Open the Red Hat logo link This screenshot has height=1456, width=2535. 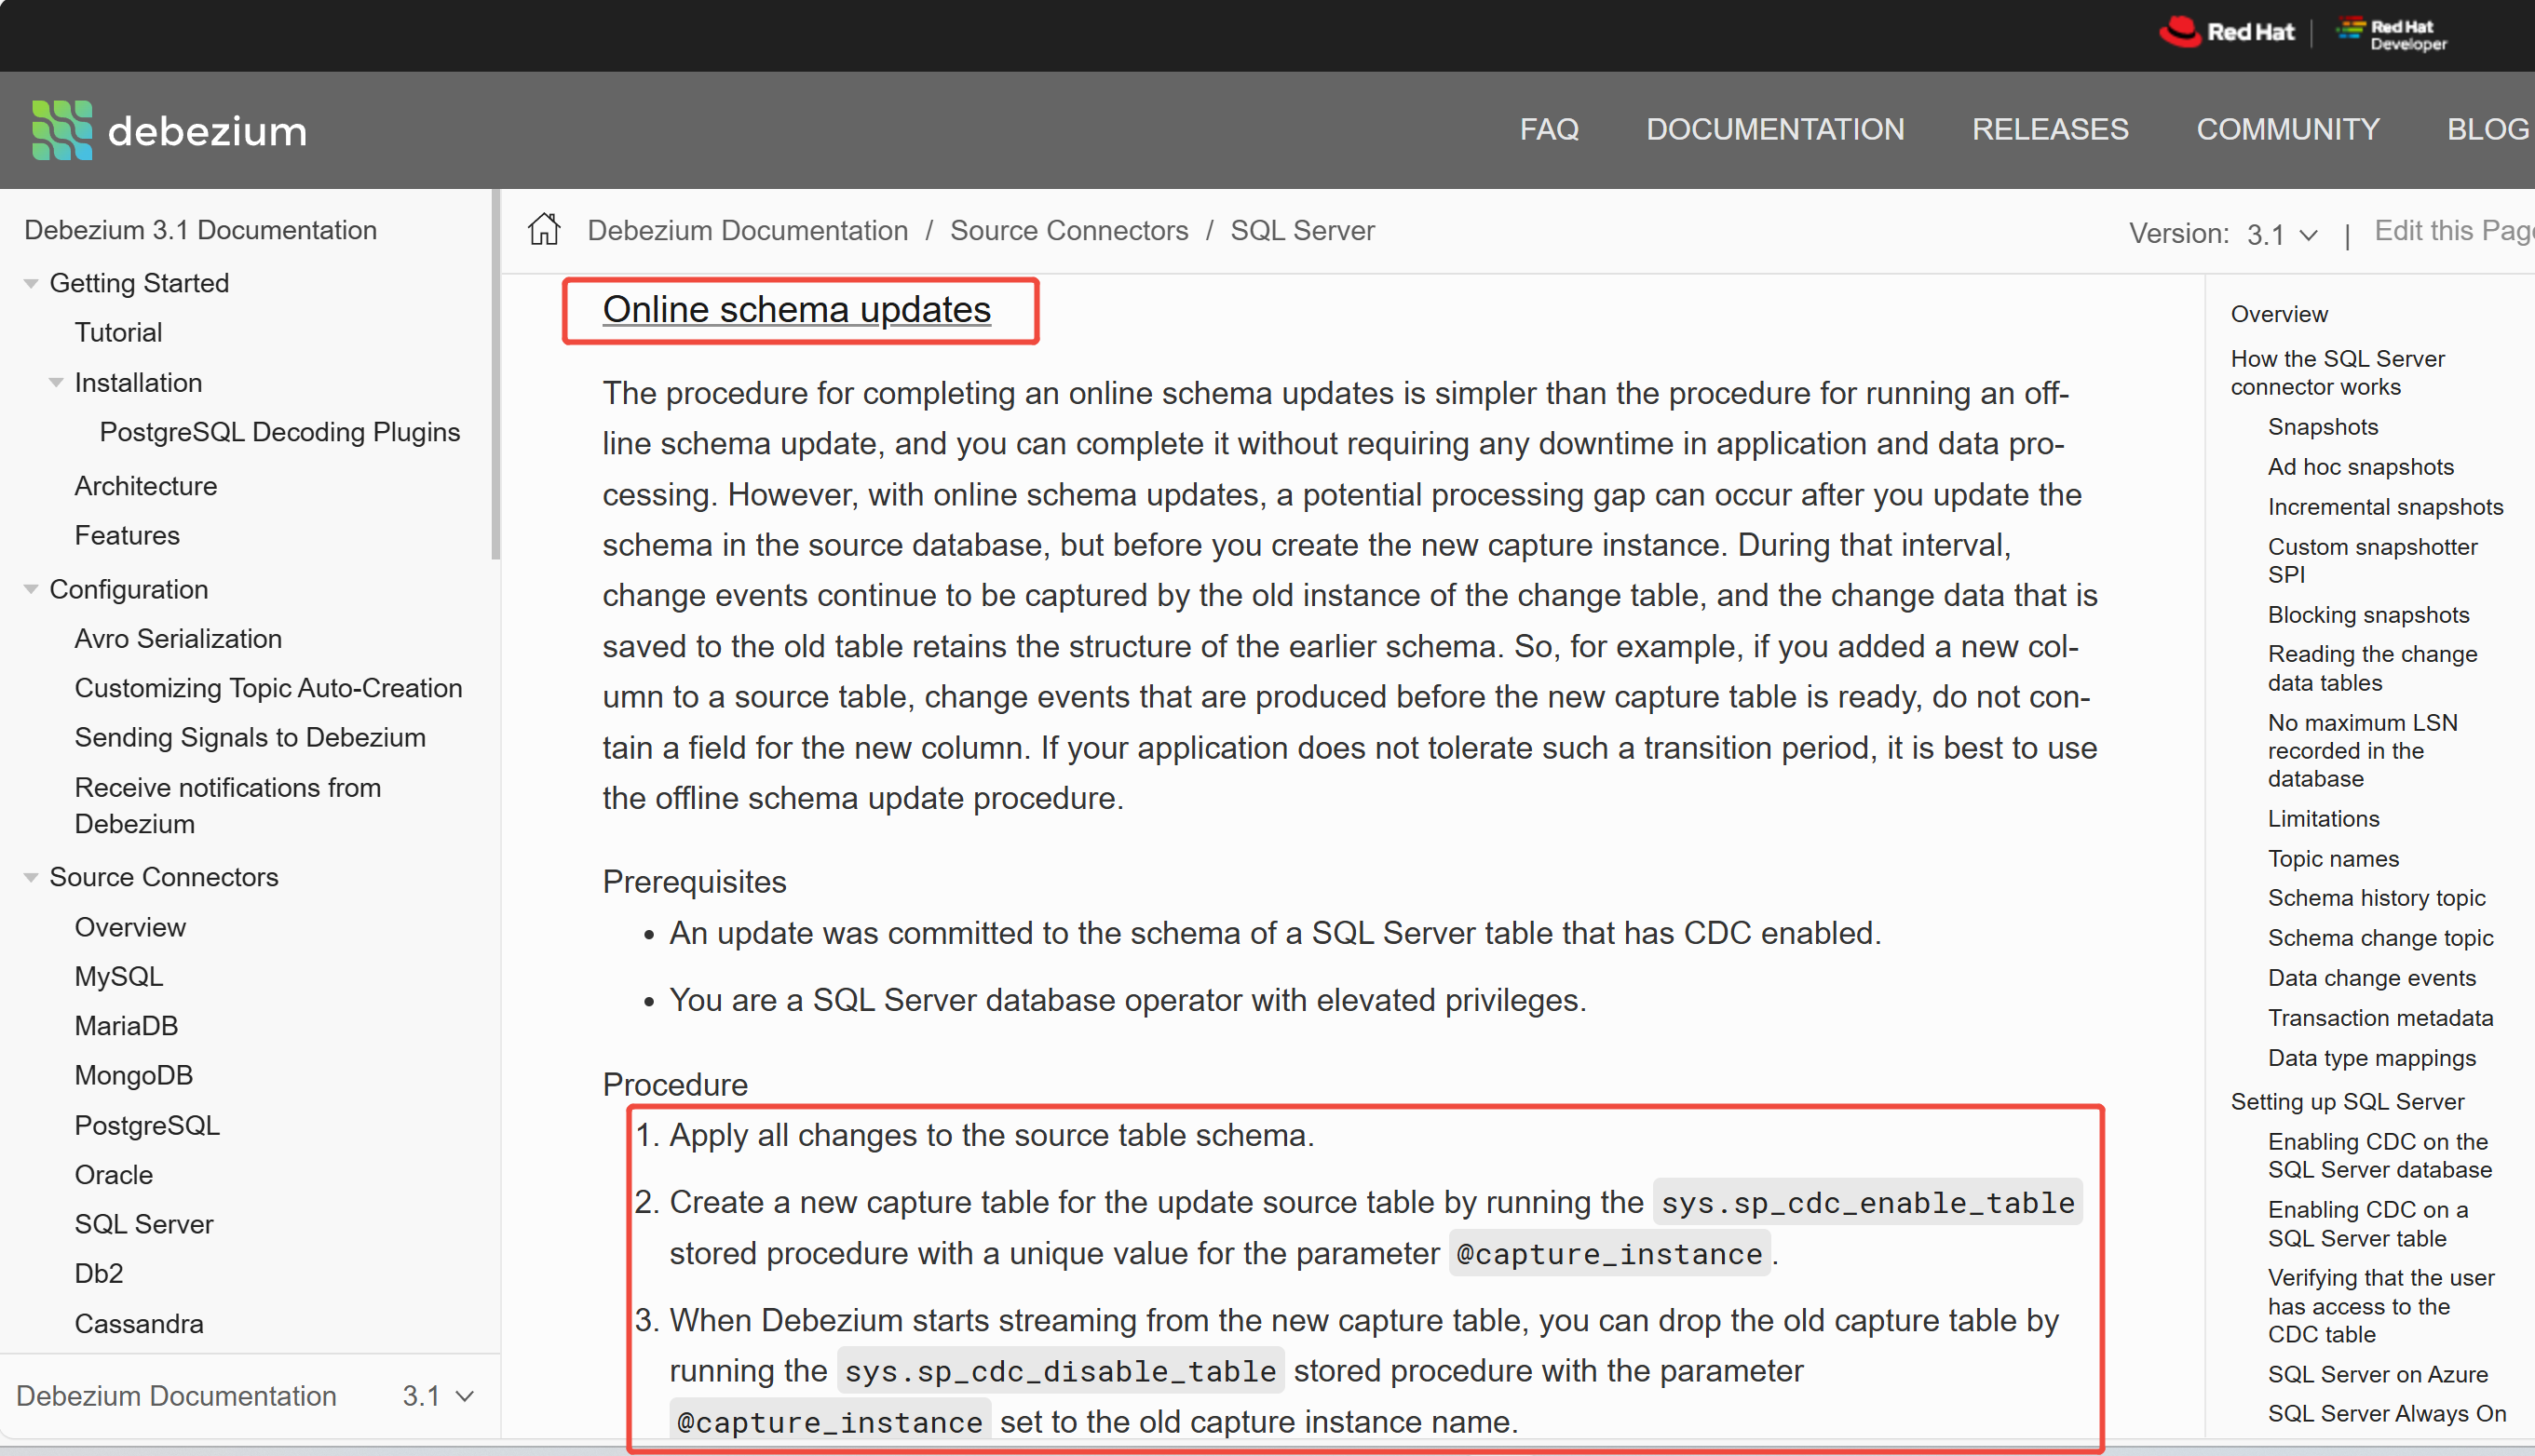pos(2226,32)
